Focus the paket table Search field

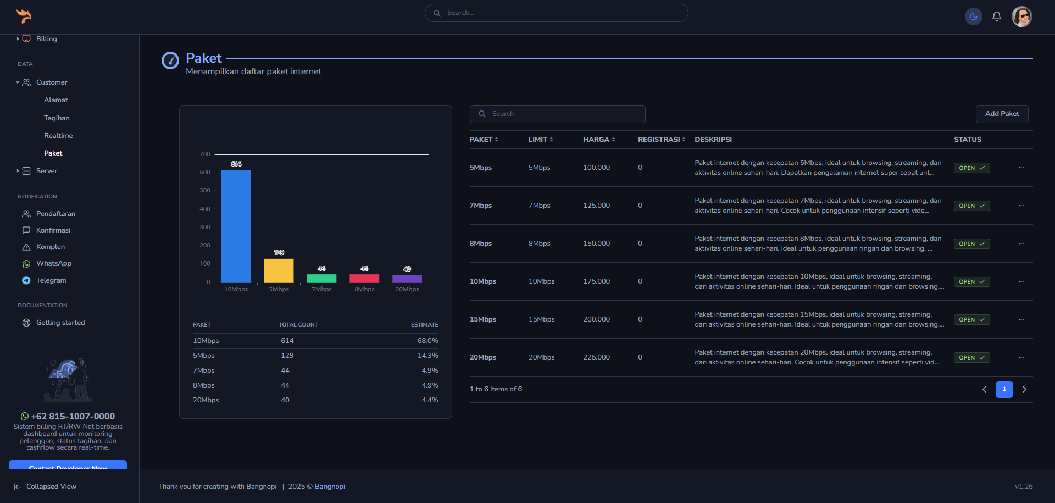pos(557,114)
